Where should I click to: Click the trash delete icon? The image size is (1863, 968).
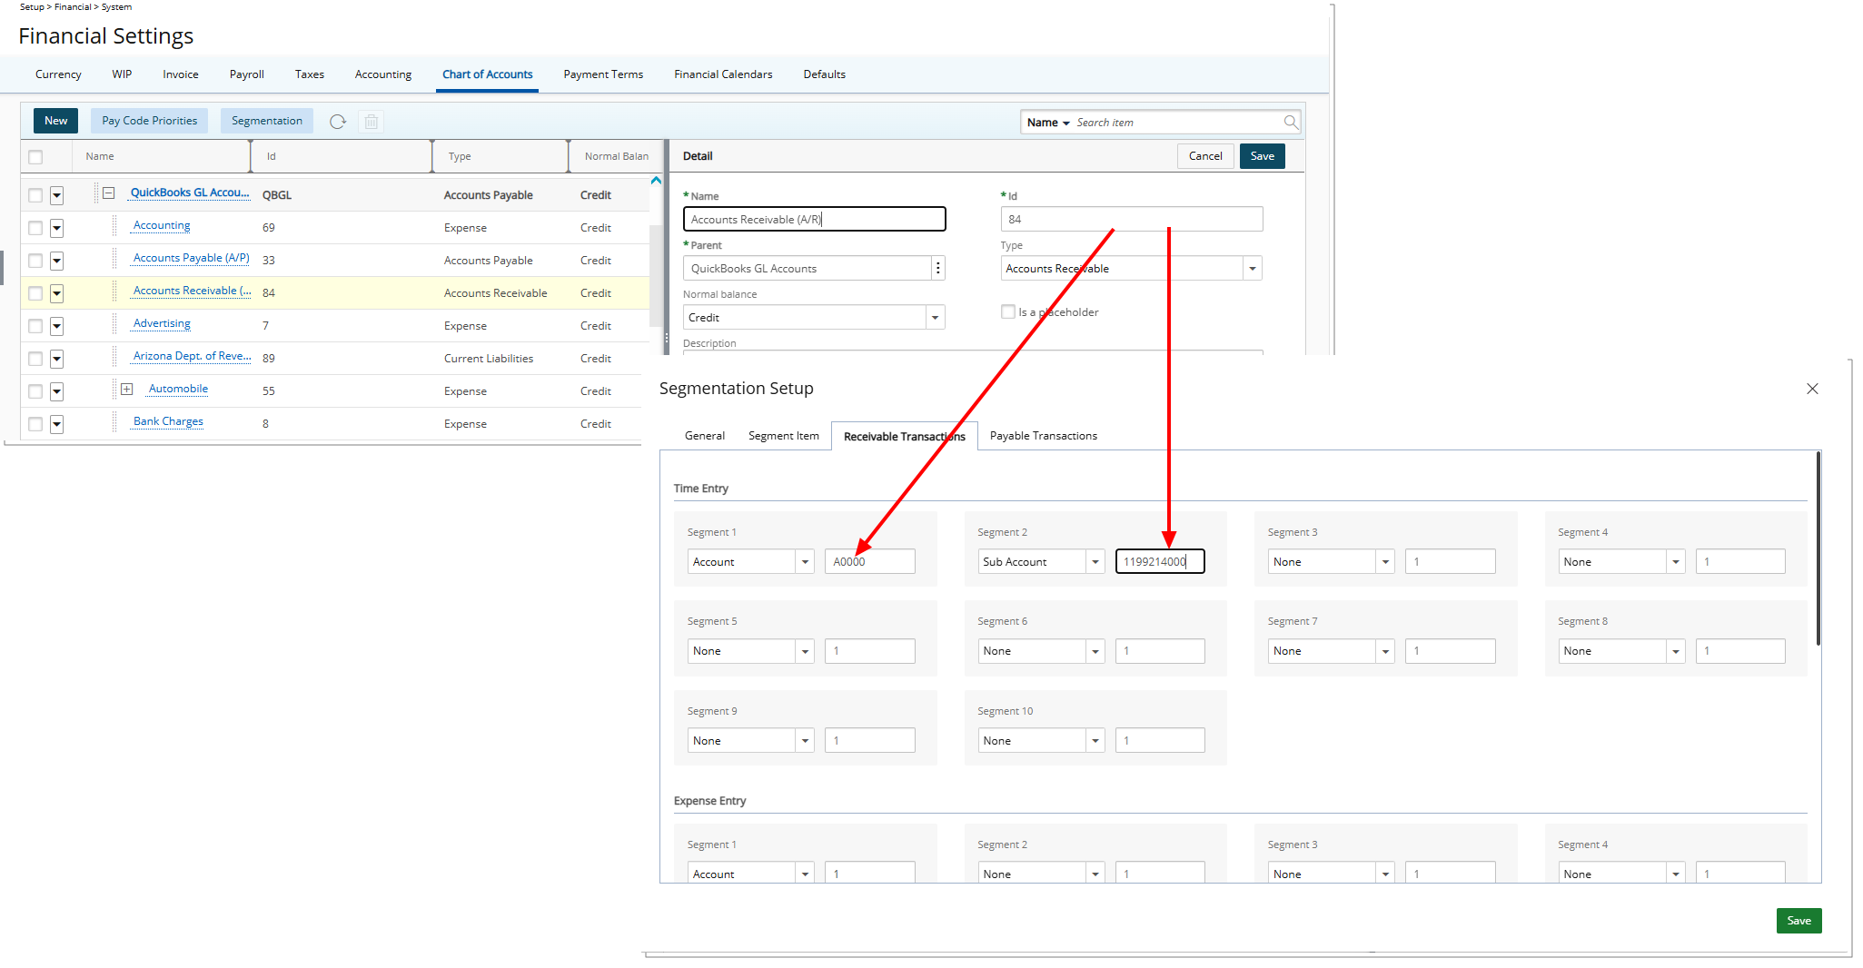(371, 122)
